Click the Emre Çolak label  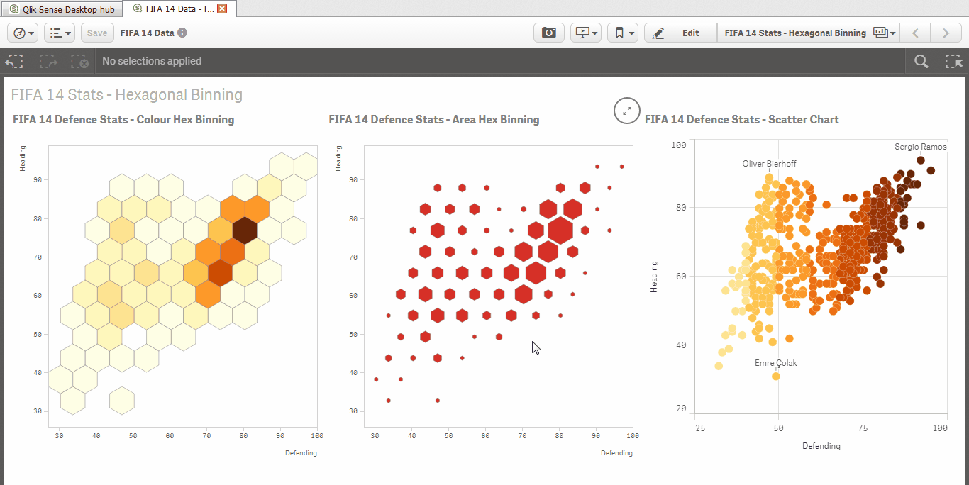tap(775, 363)
